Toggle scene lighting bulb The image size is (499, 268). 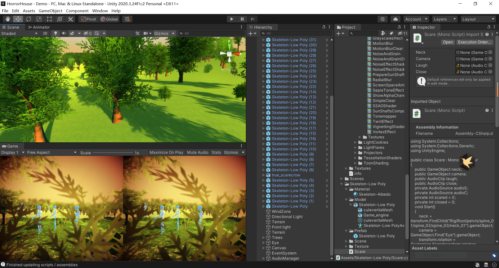(55, 33)
